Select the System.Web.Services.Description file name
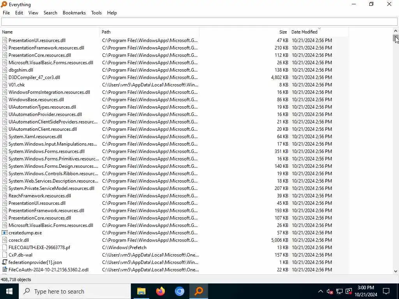The height and width of the screenshot is (299, 399). (53, 181)
